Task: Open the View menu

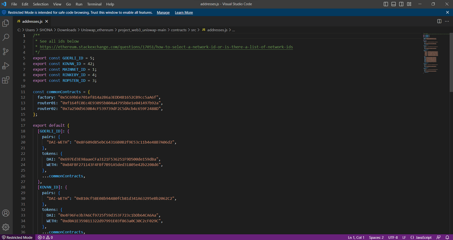Action: click(57, 4)
